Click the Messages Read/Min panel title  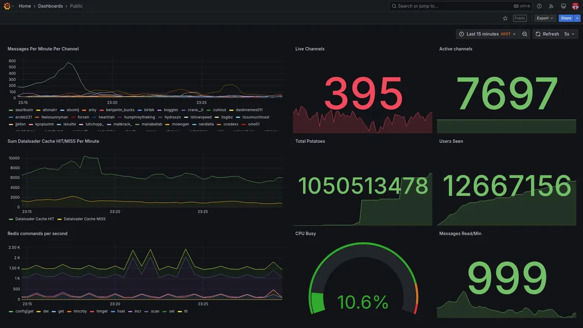coord(460,233)
